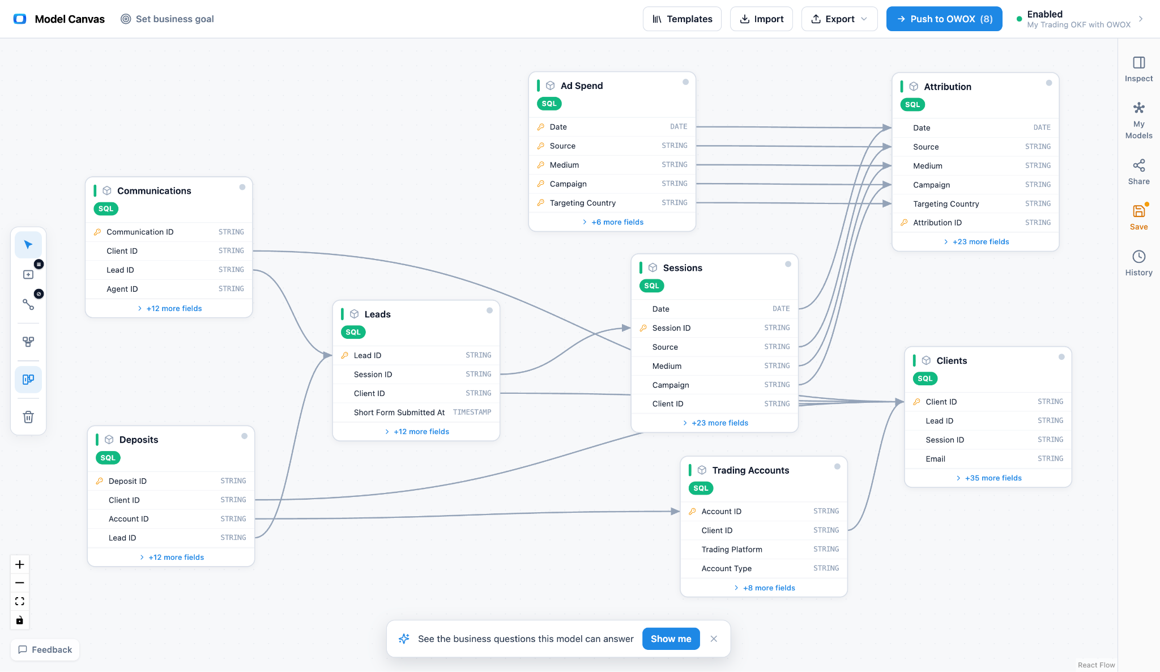Click the cube icon on Deposits
This screenshot has height=672, width=1160.
coord(109,439)
